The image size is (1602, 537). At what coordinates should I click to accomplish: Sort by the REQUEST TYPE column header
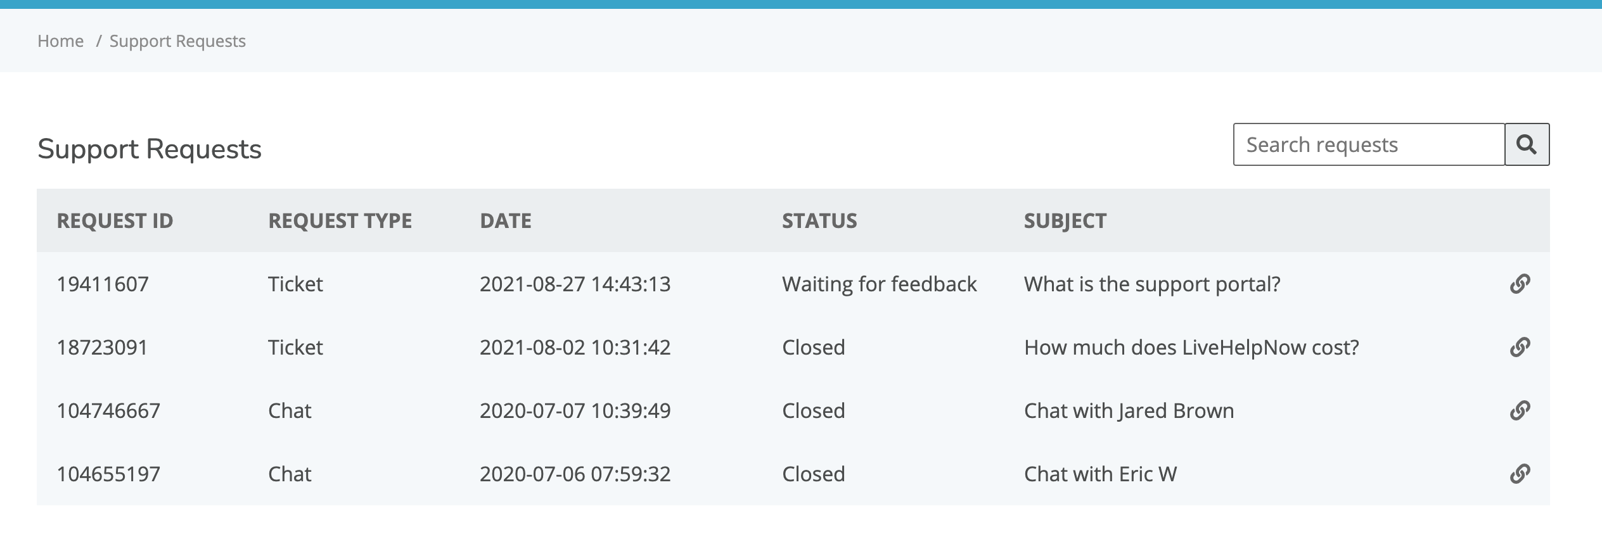click(340, 221)
